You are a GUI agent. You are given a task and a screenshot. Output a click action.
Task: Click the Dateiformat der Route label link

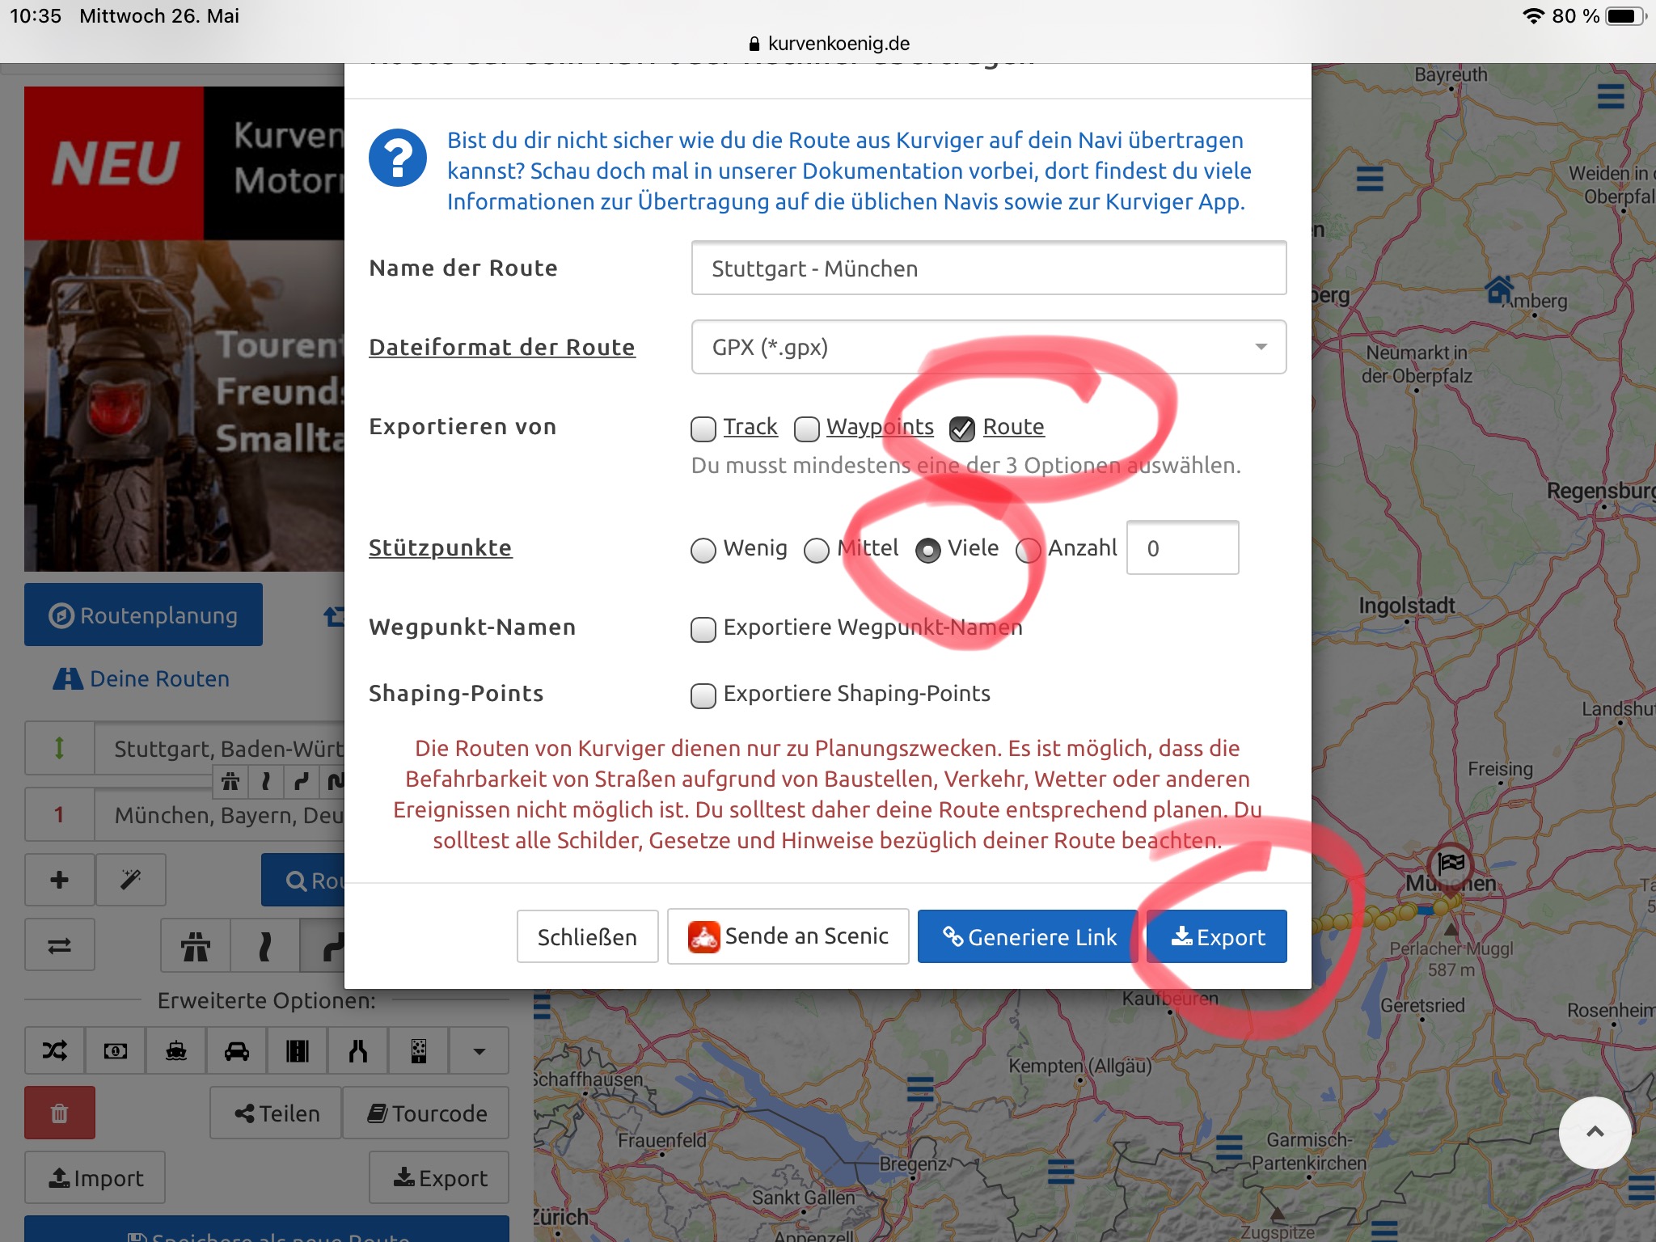click(502, 347)
